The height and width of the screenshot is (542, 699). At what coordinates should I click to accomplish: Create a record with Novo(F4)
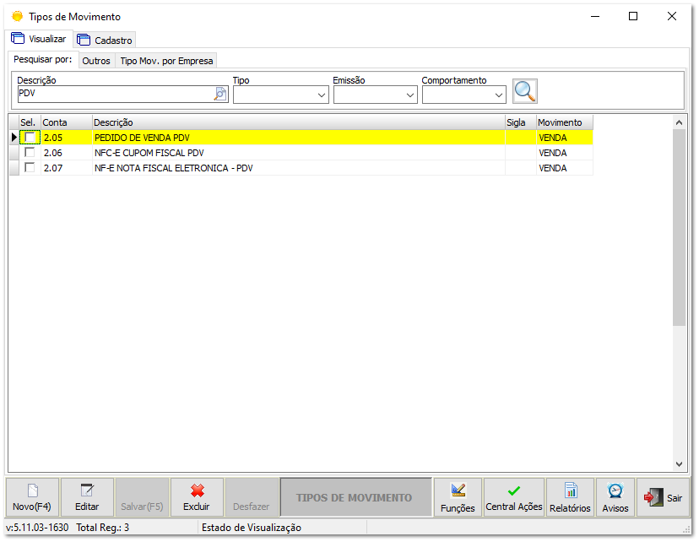(x=31, y=497)
